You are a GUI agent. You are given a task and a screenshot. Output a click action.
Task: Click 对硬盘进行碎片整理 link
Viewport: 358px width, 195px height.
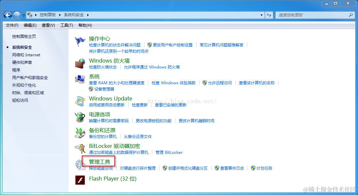138,168
